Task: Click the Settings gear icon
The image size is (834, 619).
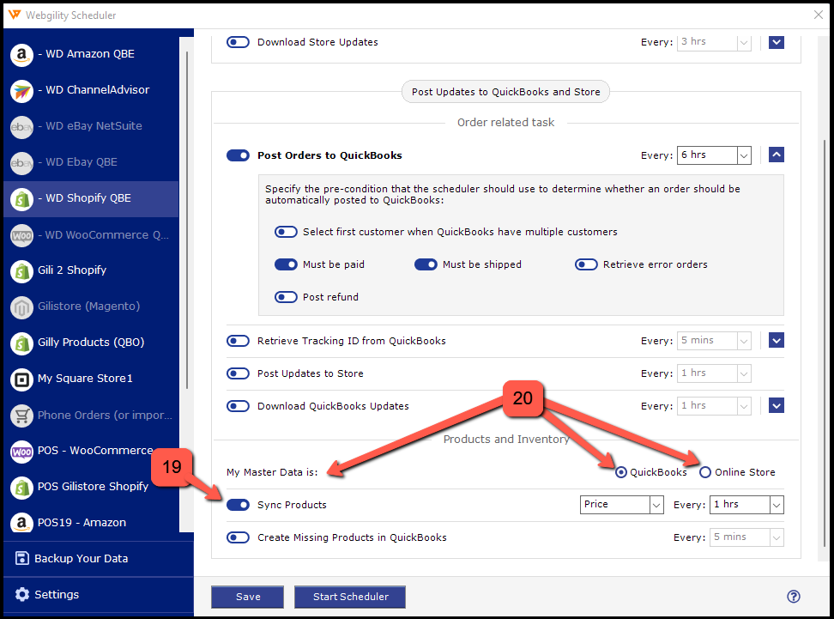Action: tap(21, 595)
